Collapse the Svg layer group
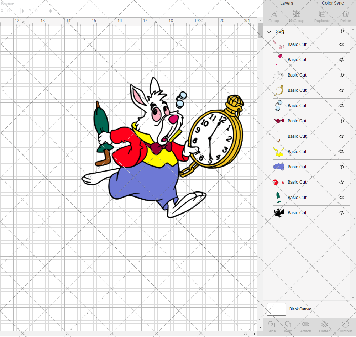This screenshot has width=356, height=337. tap(269, 31)
